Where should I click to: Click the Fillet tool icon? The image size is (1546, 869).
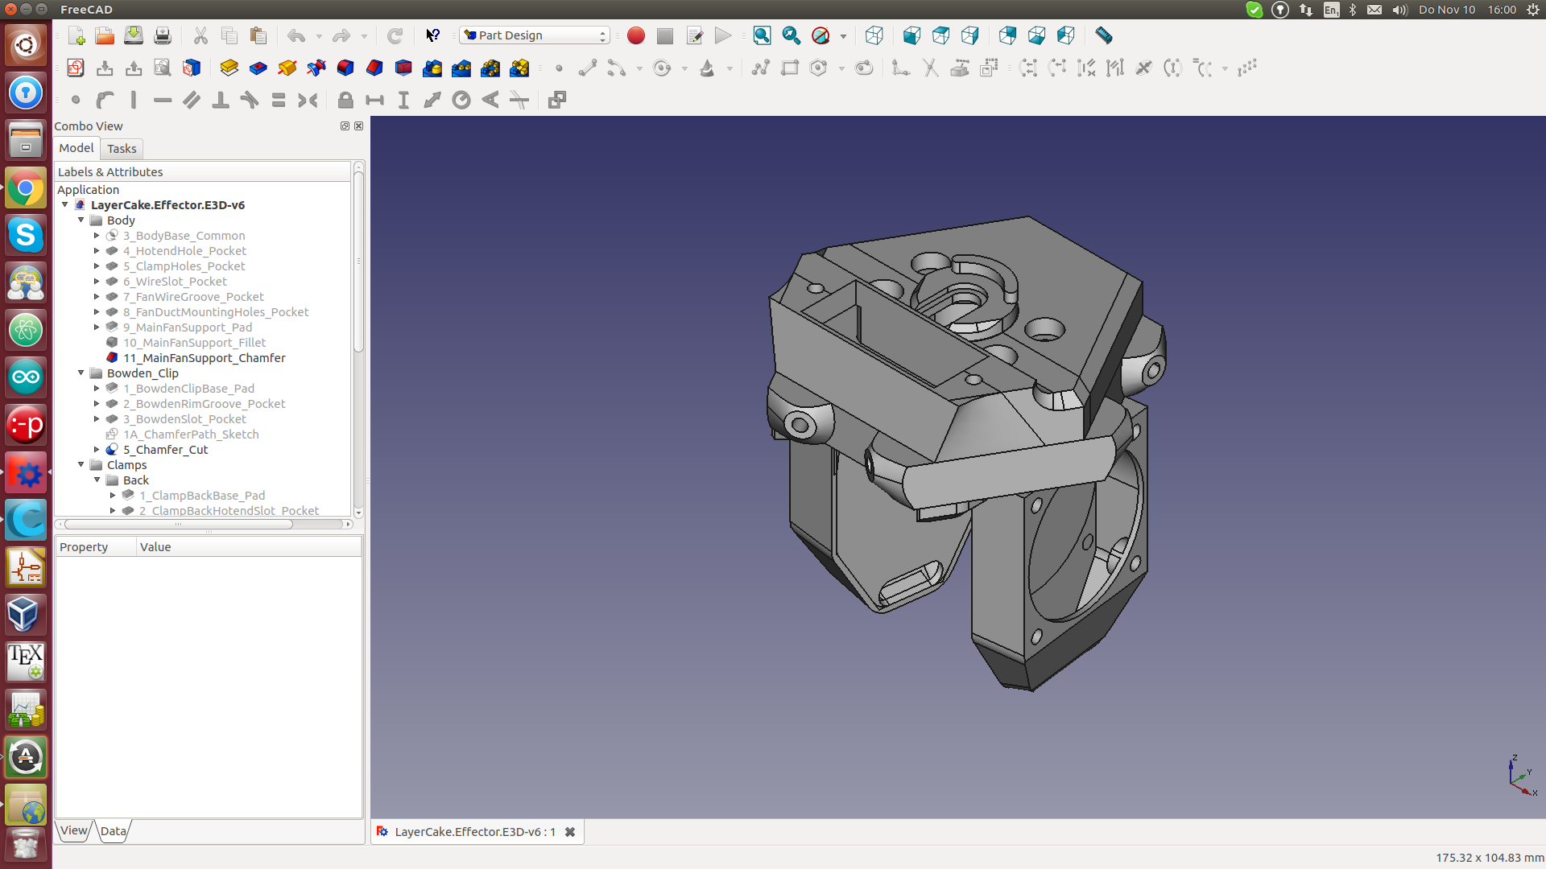[345, 68]
